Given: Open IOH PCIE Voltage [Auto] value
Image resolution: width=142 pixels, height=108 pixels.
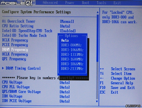Looking at the screenshot, I should (65, 101).
